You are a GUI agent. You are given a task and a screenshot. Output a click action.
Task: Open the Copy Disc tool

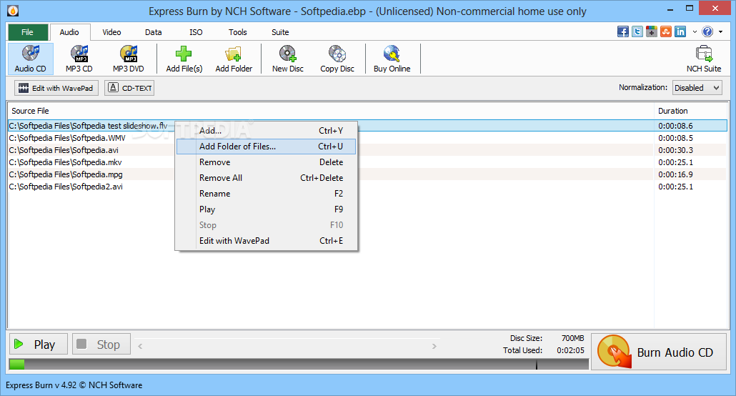coord(337,59)
